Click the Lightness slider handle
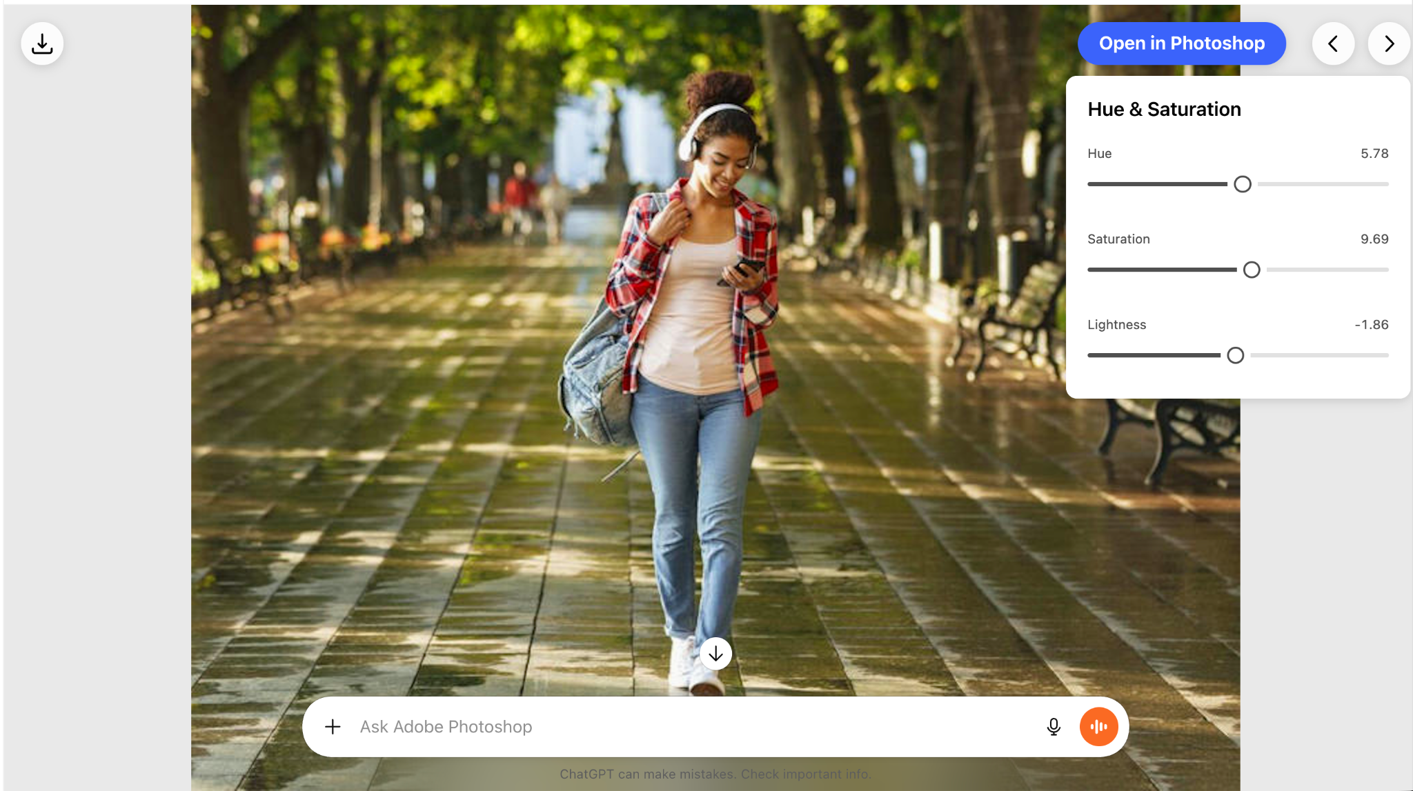Image resolution: width=1413 pixels, height=791 pixels. (x=1235, y=355)
